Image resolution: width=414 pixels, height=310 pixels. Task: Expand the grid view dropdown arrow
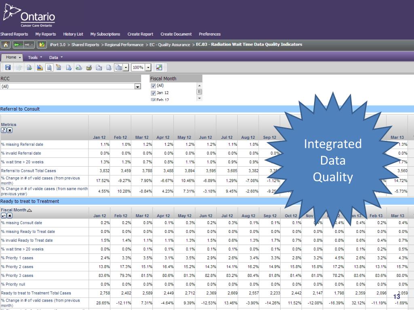126,68
